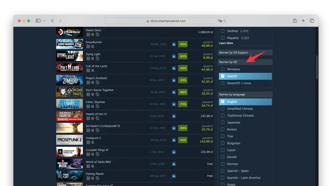The height and width of the screenshot is (186, 331).
Task: Open the Hearts of Iron IV listing
Action: pos(135,116)
